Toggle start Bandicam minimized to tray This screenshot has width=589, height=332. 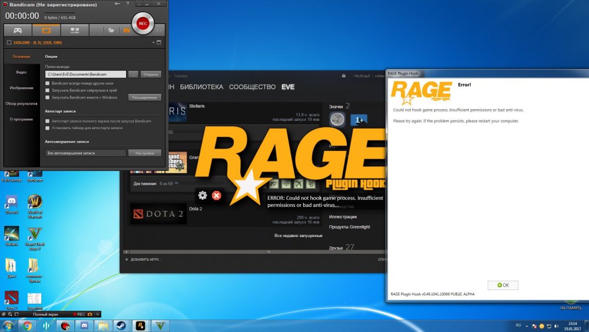click(x=48, y=90)
